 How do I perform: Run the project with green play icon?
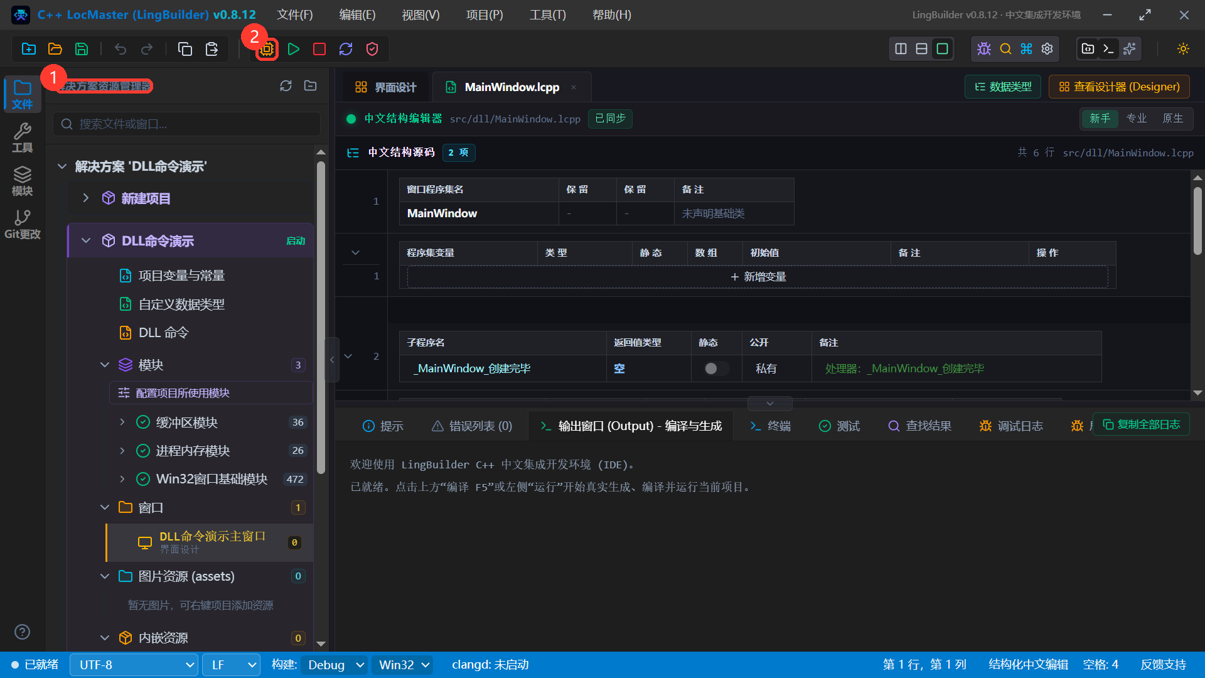pyautogui.click(x=293, y=49)
